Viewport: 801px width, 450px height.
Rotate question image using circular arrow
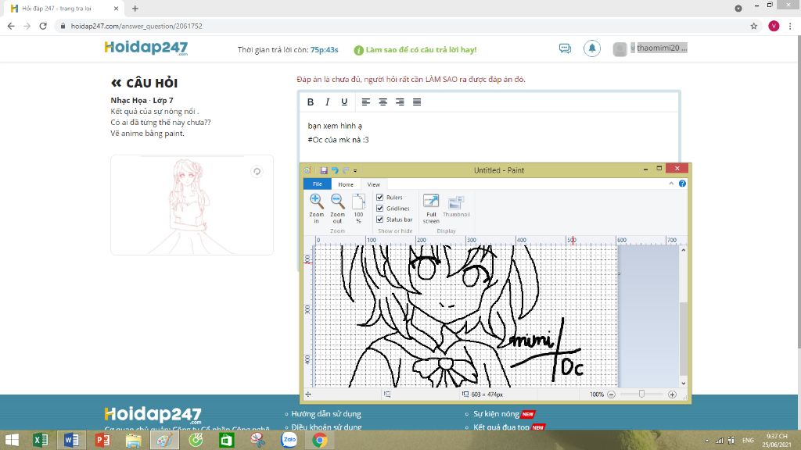[257, 171]
